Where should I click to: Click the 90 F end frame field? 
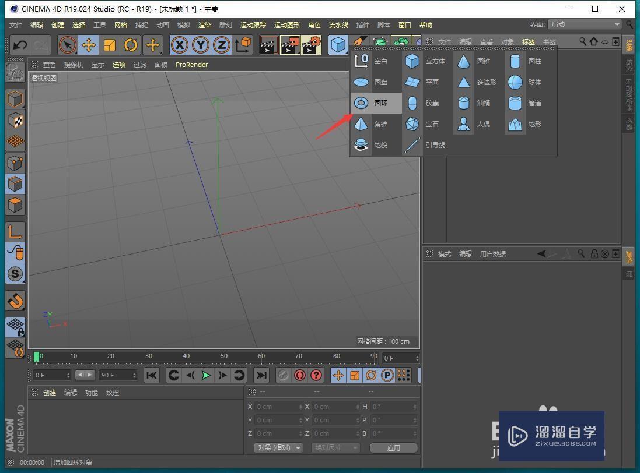tap(118, 375)
